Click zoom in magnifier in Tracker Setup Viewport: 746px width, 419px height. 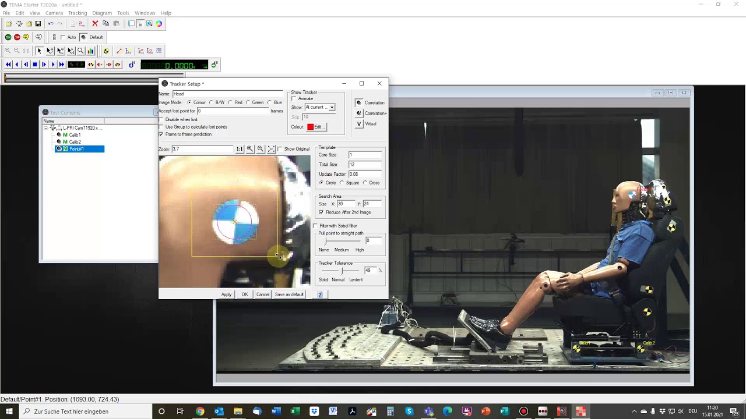[250, 149]
